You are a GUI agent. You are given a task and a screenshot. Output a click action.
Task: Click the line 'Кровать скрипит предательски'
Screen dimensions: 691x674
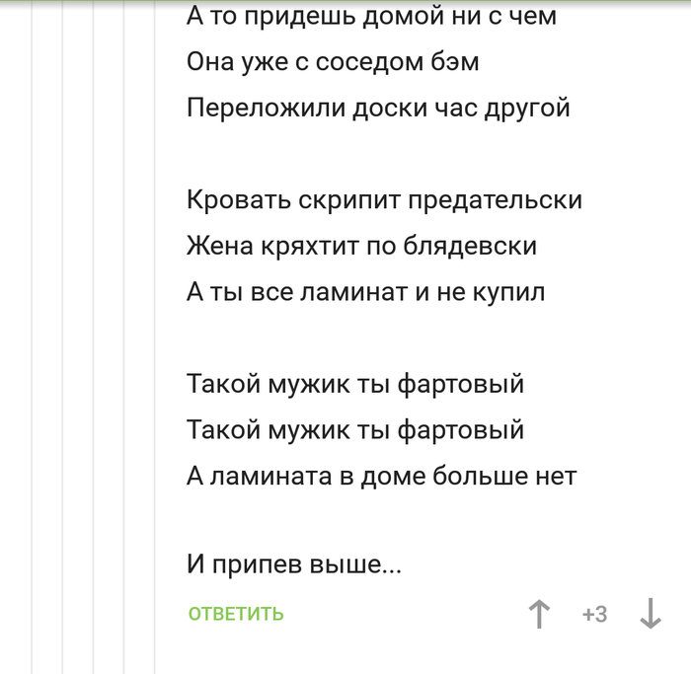point(384,199)
